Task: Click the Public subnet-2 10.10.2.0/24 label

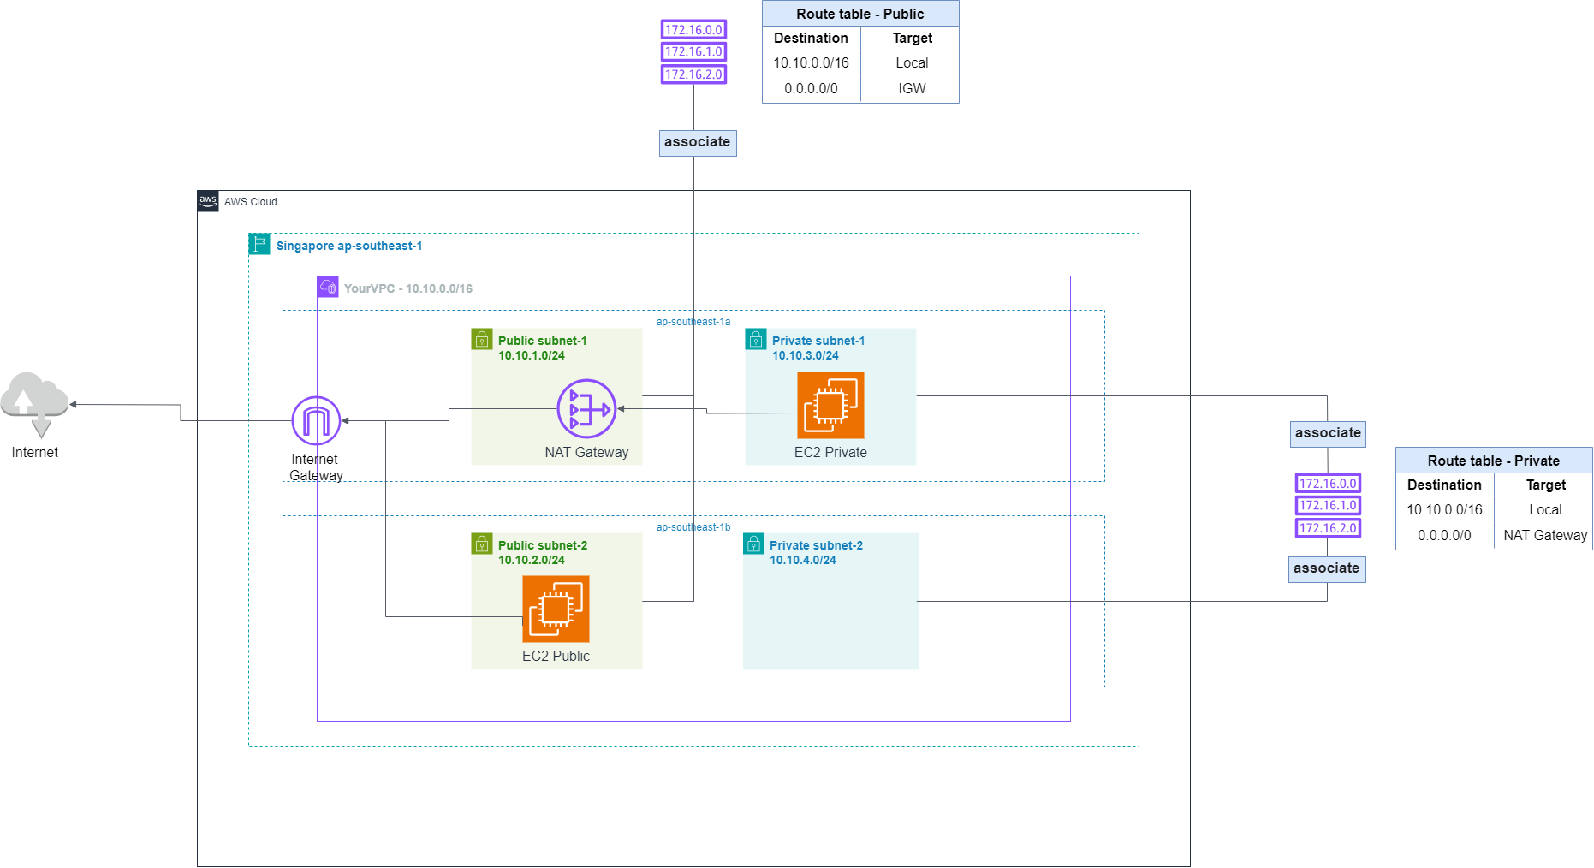Action: 543,552
